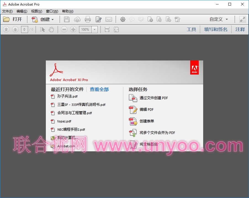The width and height of the screenshot is (249, 198).
Task: Open the zoom level dropdown arrow
Action: click(94, 30)
